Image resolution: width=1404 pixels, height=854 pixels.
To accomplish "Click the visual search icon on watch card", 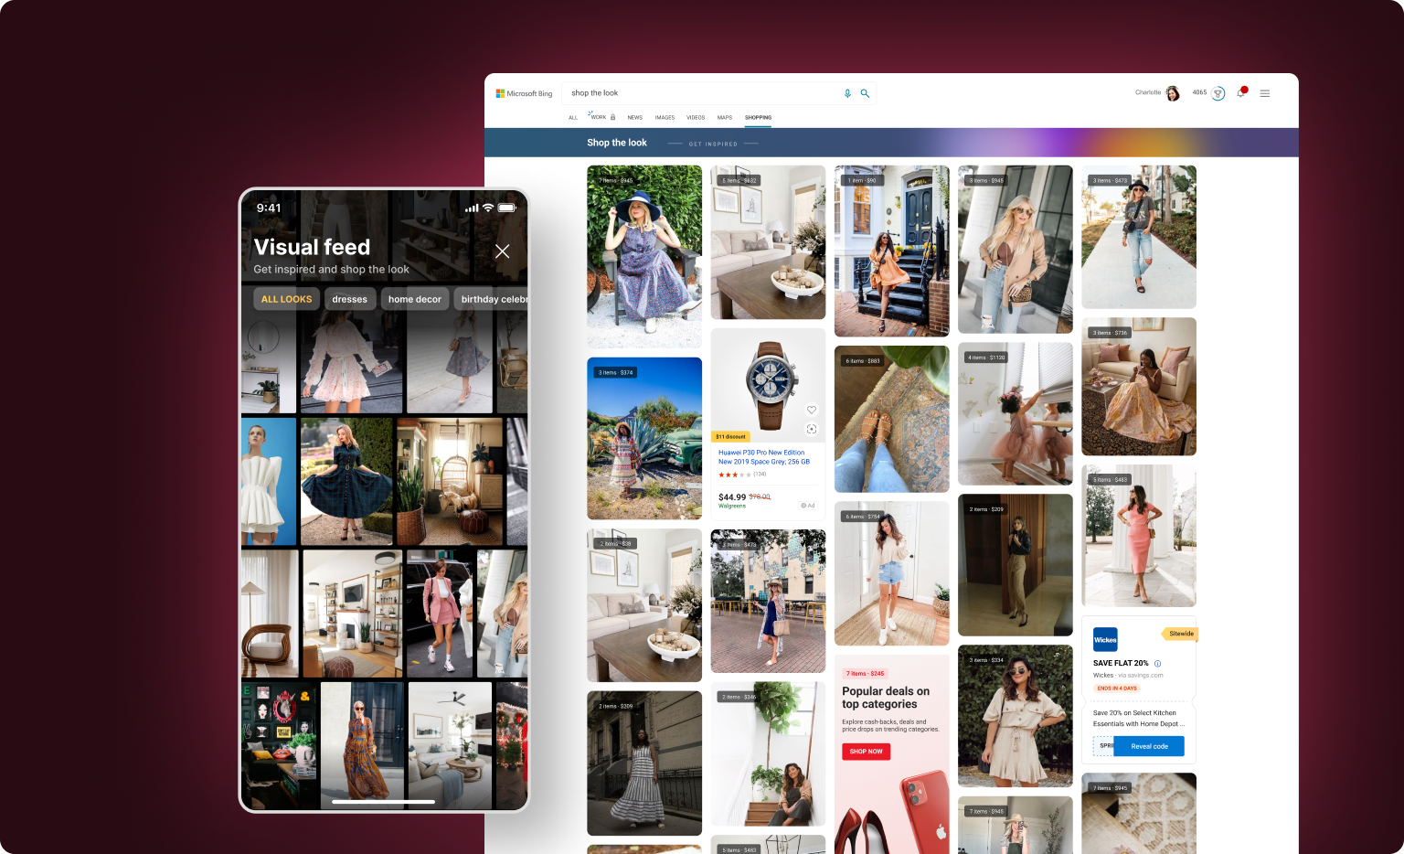I will (x=811, y=429).
